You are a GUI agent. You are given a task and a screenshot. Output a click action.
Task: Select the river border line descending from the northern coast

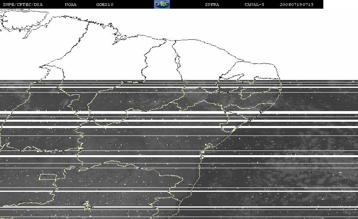coord(177,61)
